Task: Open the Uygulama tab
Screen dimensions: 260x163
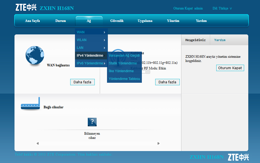Action: coord(145,21)
